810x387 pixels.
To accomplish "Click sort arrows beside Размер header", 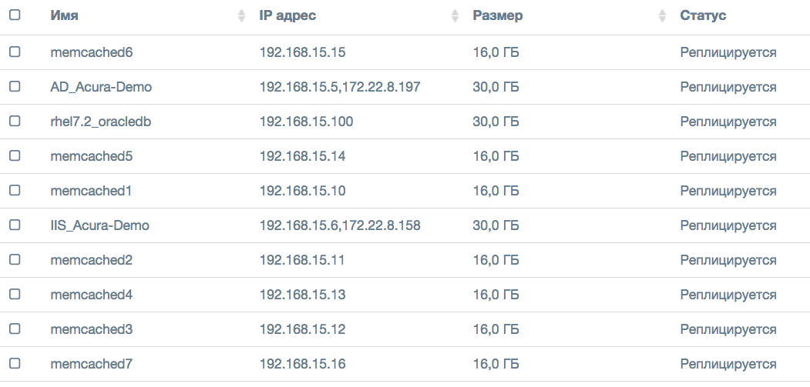I will (662, 16).
